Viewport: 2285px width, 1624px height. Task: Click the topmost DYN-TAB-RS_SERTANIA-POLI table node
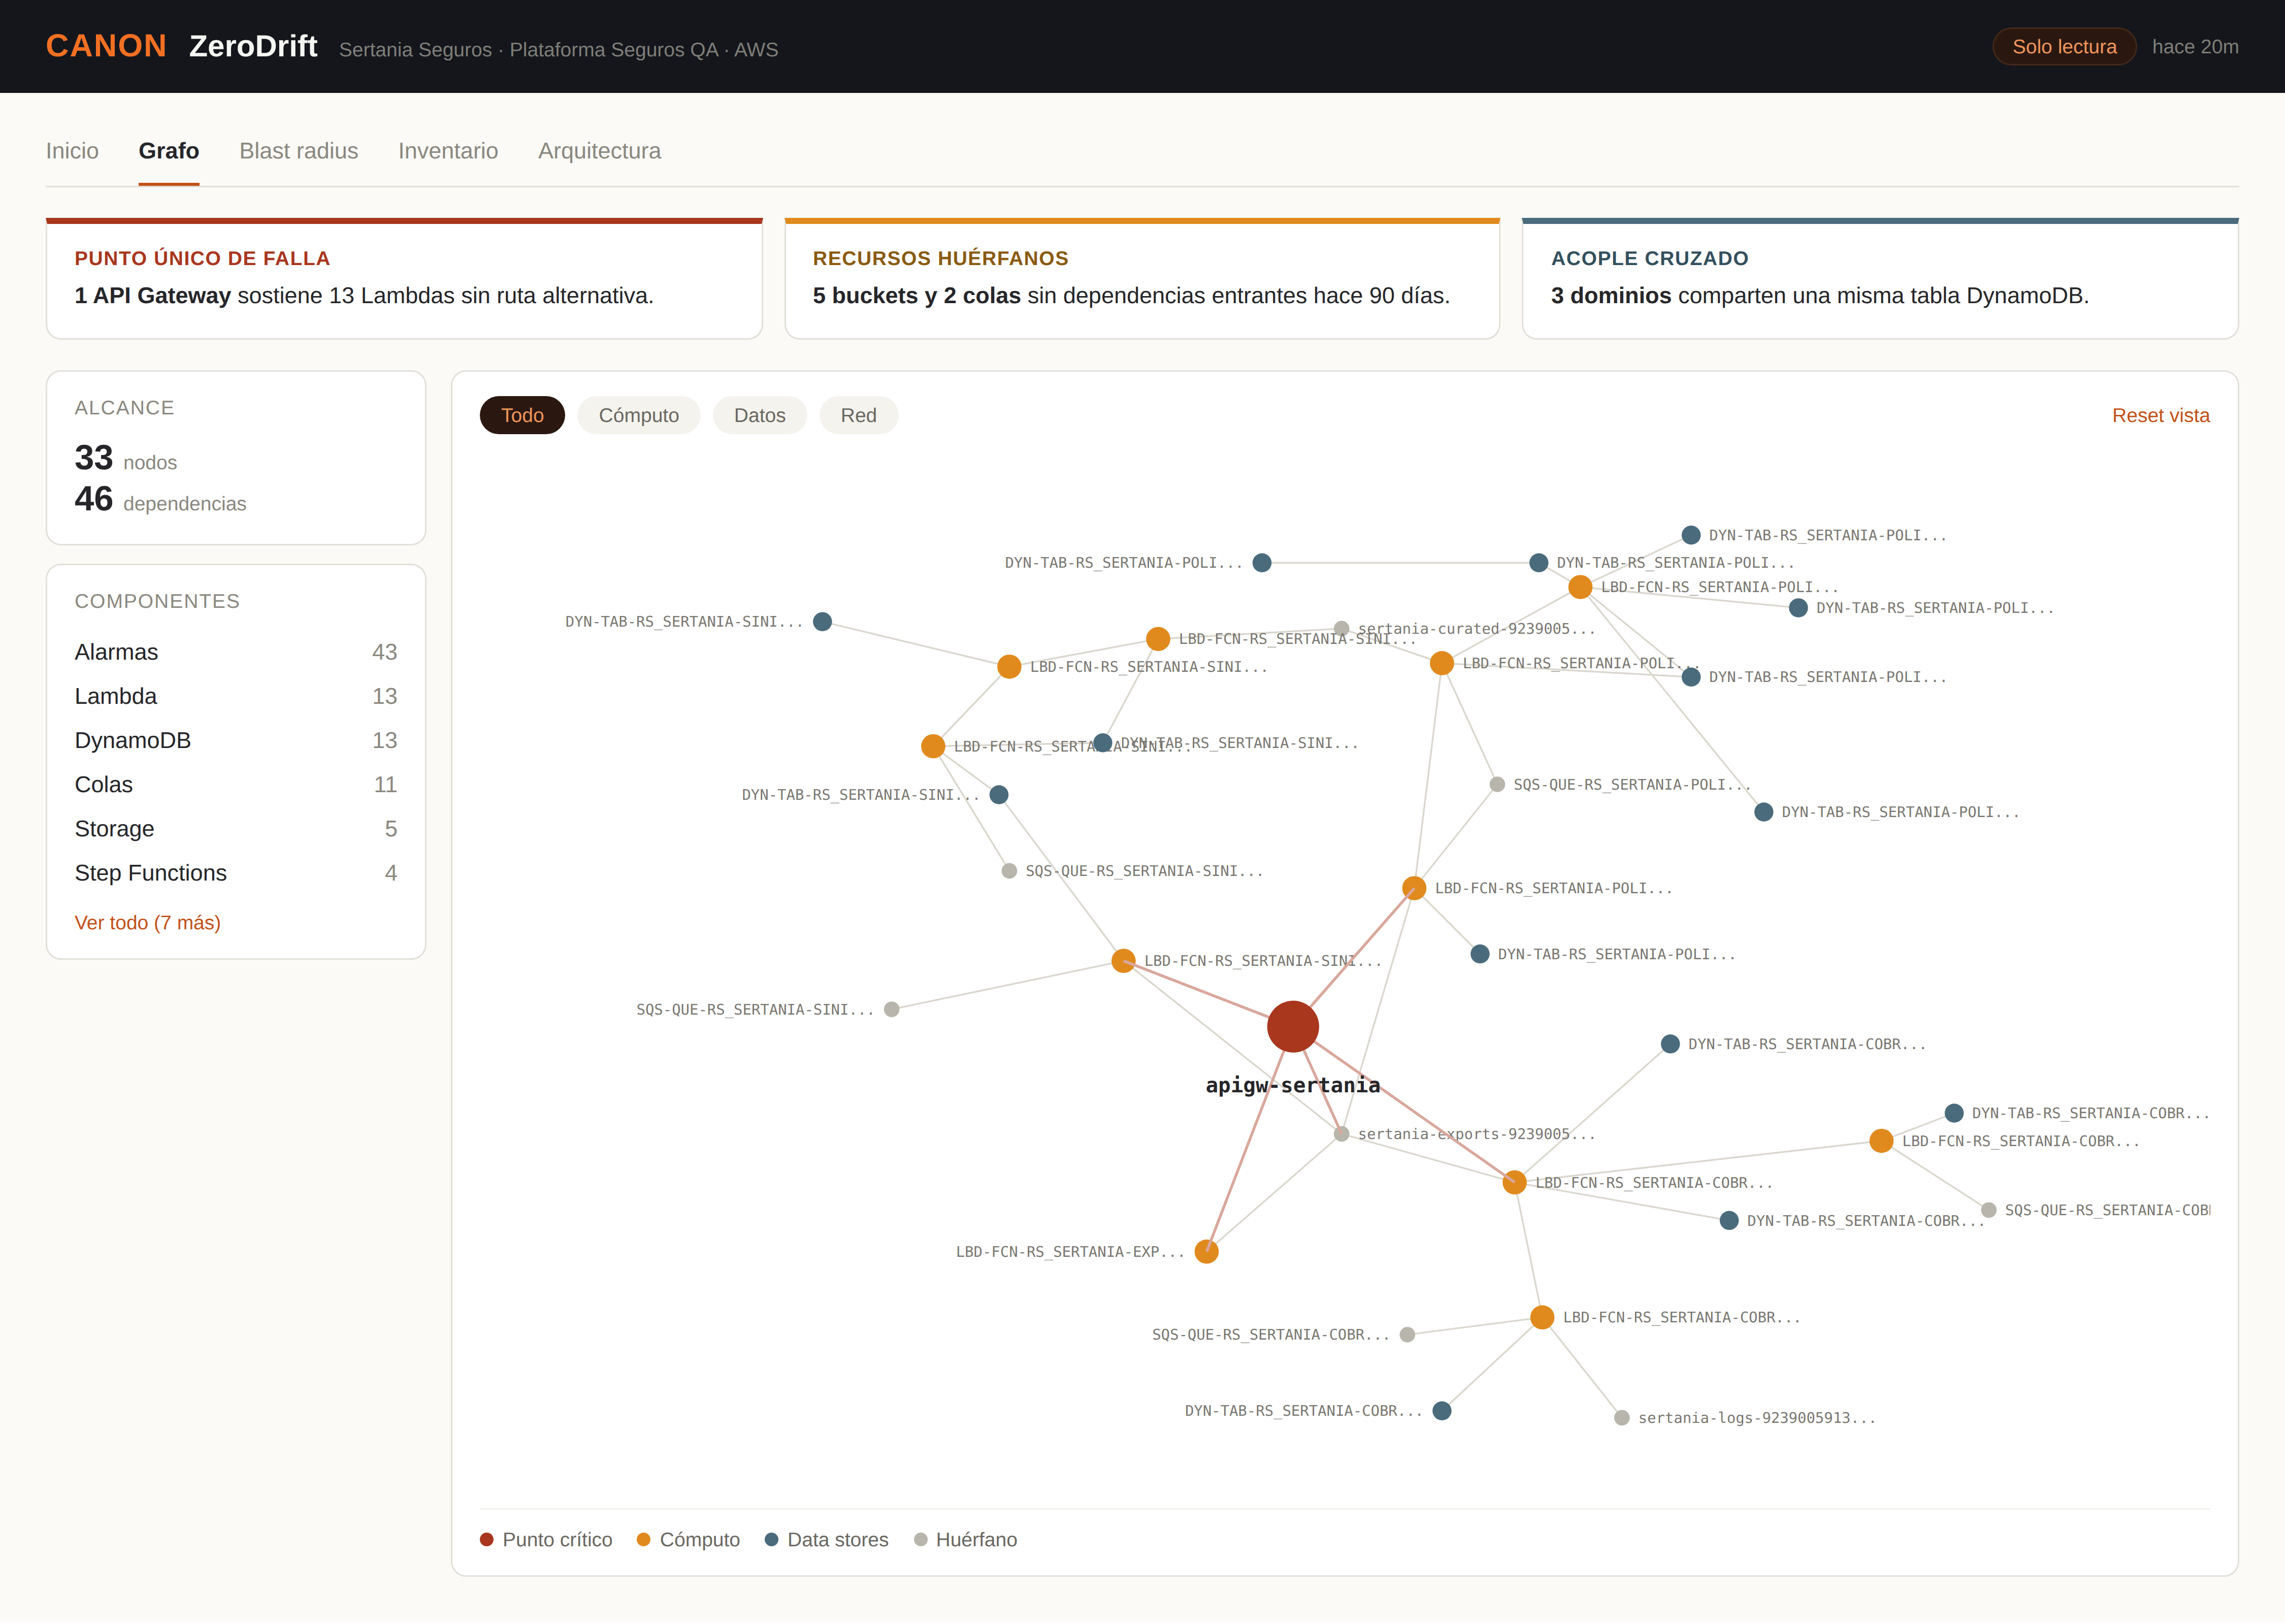click(1690, 535)
